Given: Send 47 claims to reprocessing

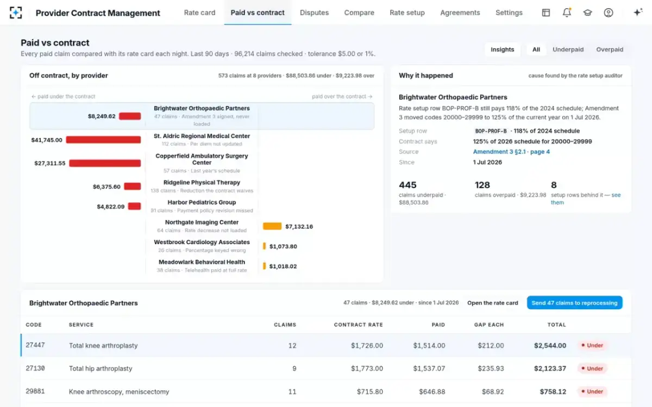Looking at the screenshot, I should click(x=574, y=303).
